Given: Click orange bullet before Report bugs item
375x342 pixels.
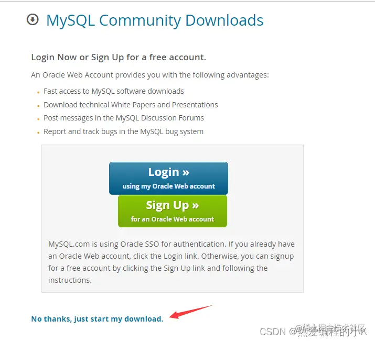Looking at the screenshot, I should 38,133.
